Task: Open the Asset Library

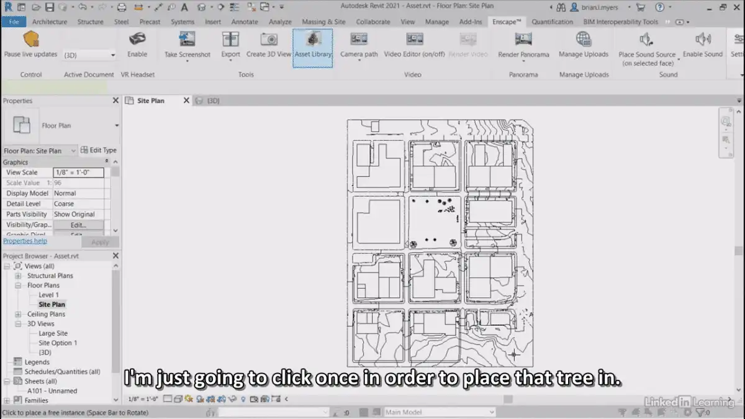Action: pos(313,47)
